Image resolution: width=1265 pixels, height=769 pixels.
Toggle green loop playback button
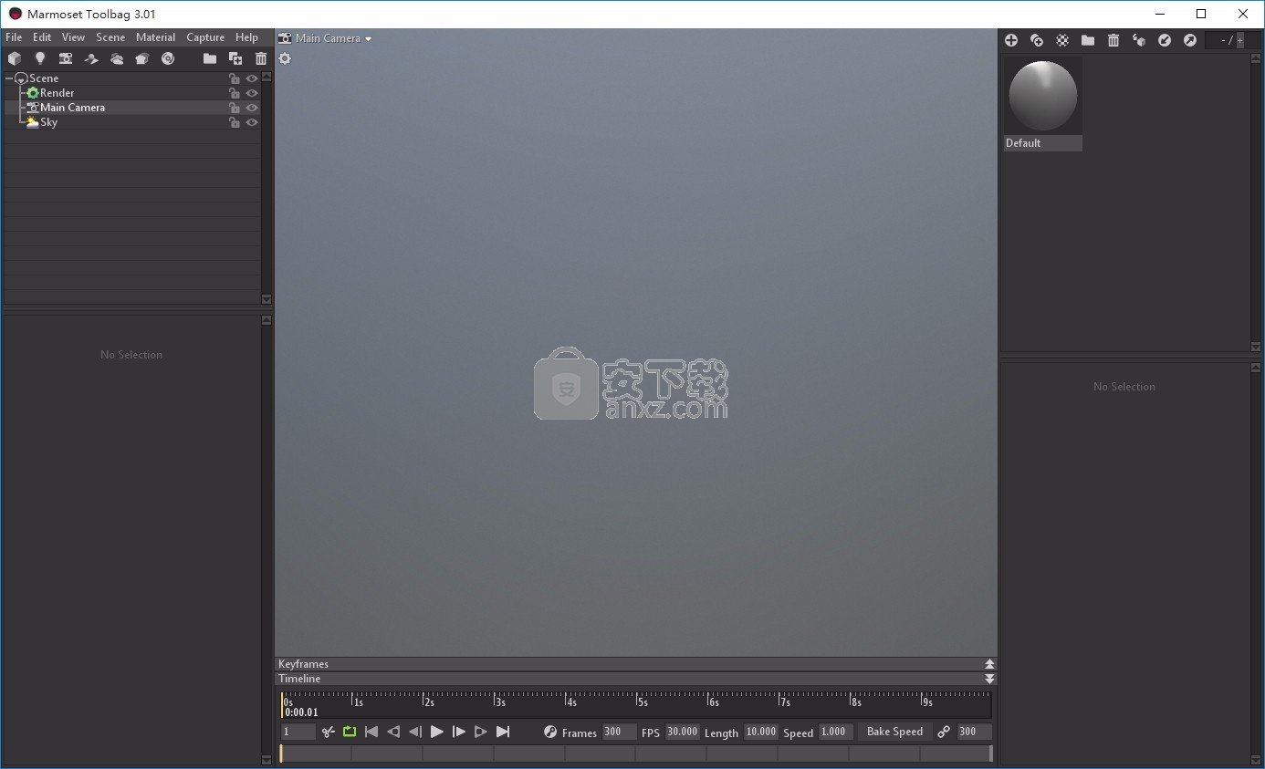point(350,732)
